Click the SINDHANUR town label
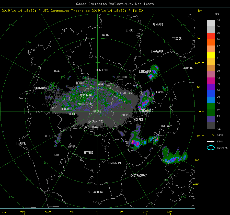Screen dimensions: 230x215 tap(157, 92)
